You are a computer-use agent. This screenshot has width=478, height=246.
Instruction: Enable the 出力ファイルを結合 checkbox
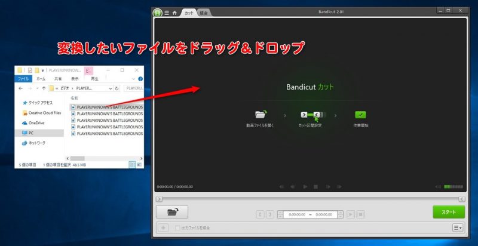point(177,227)
